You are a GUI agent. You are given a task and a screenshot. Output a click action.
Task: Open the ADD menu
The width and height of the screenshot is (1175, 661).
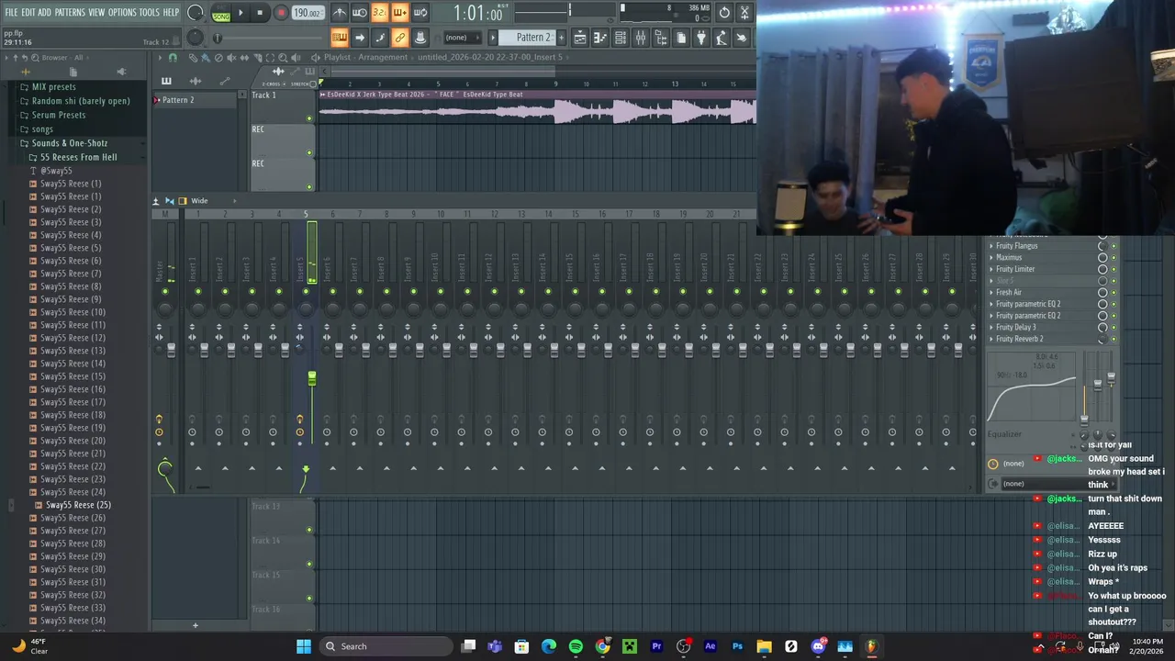(x=45, y=13)
